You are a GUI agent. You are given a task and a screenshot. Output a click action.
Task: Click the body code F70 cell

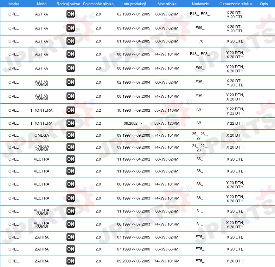coord(200,41)
